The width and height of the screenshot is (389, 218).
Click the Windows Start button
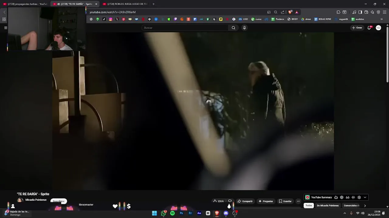coord(154,213)
